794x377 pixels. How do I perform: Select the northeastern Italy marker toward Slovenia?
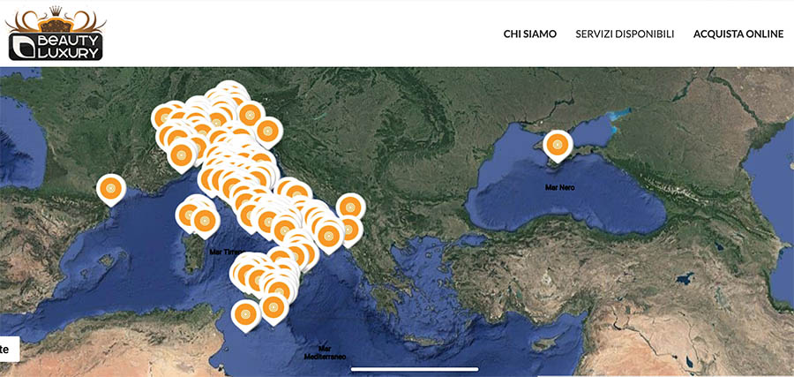(x=269, y=132)
